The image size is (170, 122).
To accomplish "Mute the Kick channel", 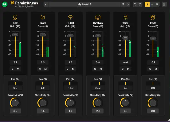I will (x=18, y=69).
